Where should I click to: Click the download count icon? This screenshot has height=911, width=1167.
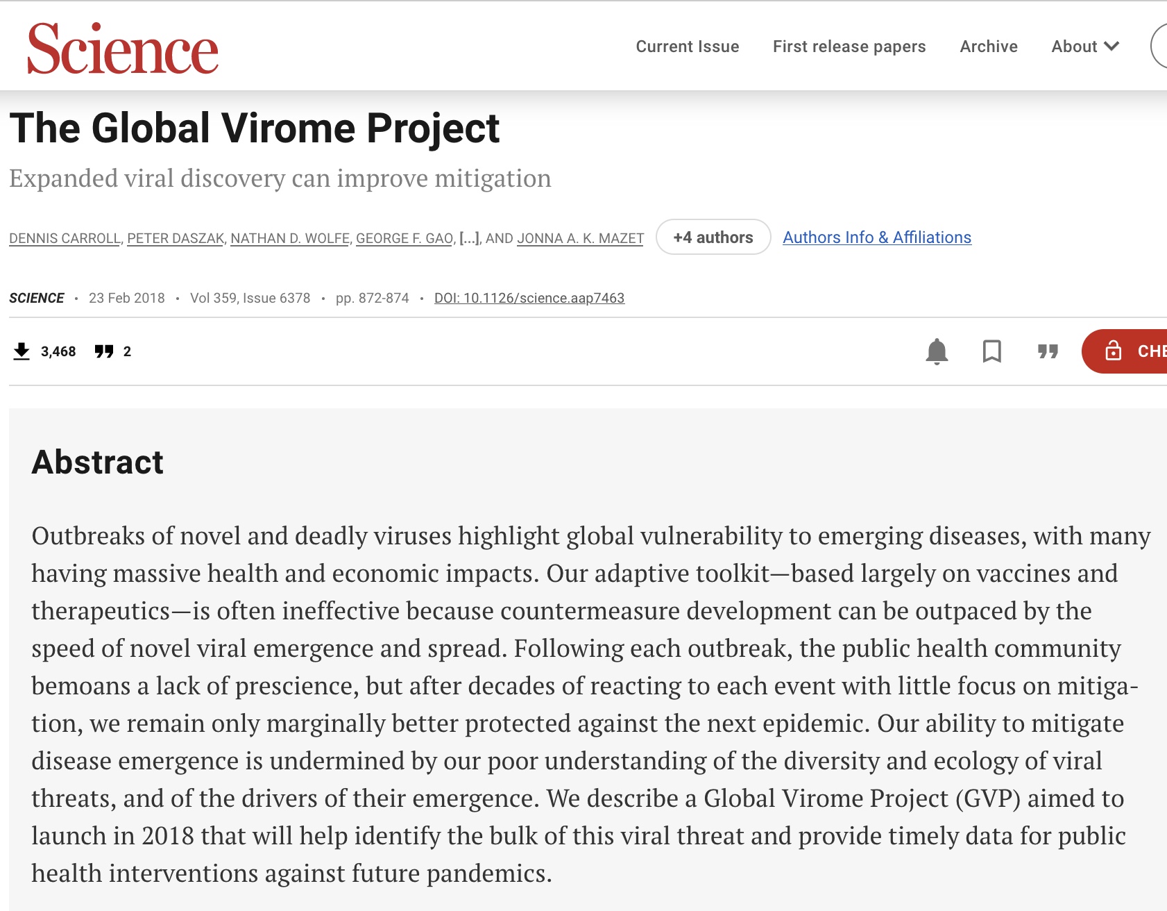pyautogui.click(x=22, y=351)
